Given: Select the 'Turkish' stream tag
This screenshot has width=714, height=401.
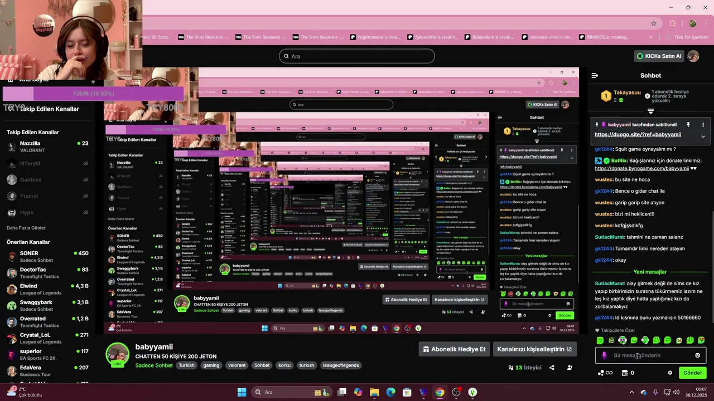Looking at the screenshot, I should coord(186,365).
